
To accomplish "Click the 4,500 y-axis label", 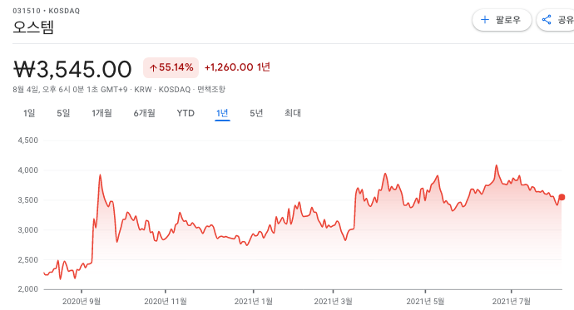I will point(27,140).
